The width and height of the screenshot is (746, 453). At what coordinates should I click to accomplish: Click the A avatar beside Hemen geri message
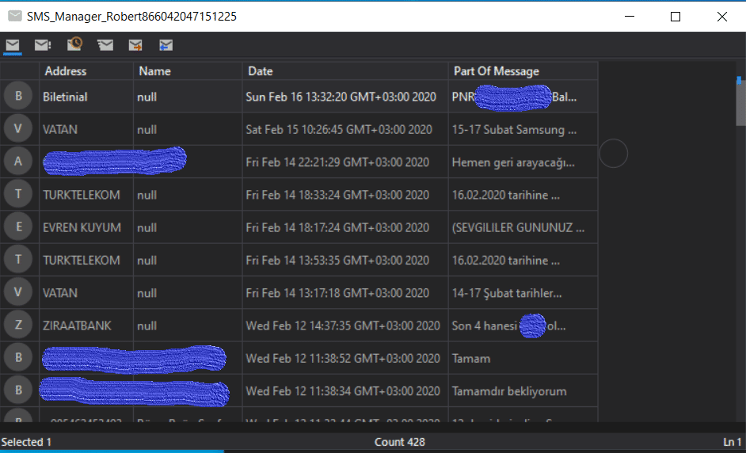click(18, 162)
